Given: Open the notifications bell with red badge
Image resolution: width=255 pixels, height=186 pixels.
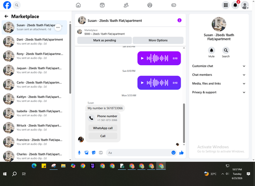Looking at the screenshot, I should (x=235, y=5).
